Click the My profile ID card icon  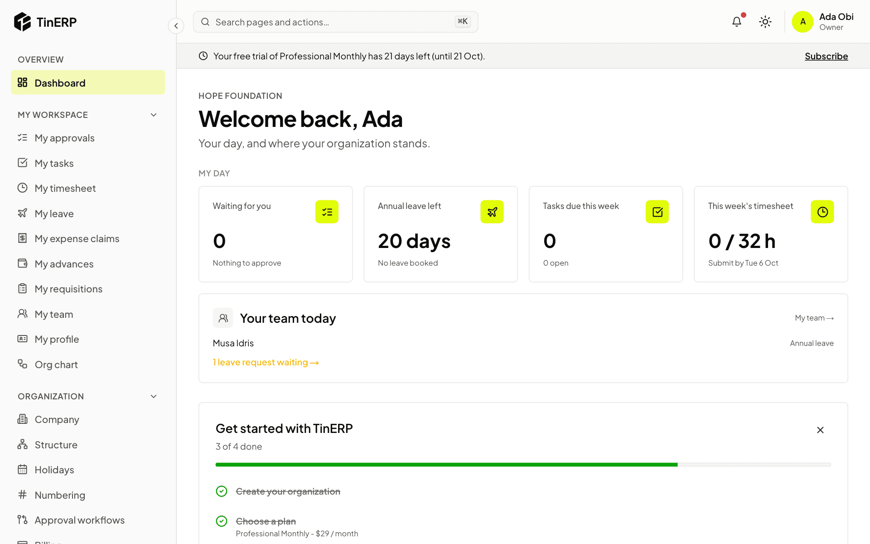point(22,339)
